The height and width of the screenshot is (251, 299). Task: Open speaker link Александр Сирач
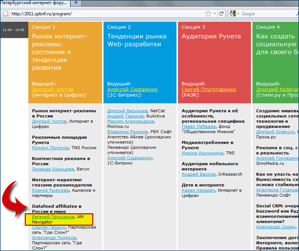(276, 227)
